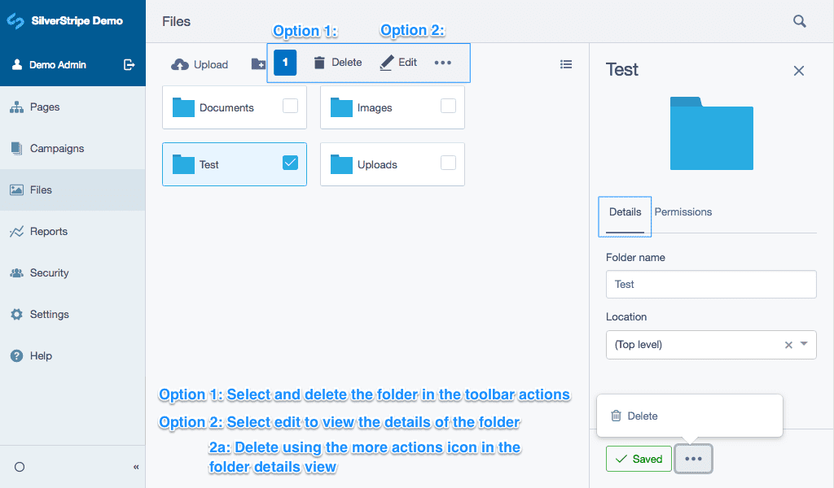This screenshot has width=834, height=488.
Task: Uncheck the Test folder checkbox
Action: (290, 163)
